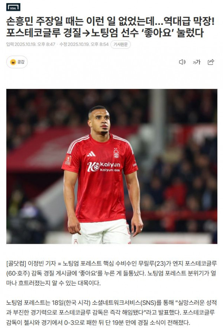Open original article via 기사원문 button
Screen dimensions: 223x328
pyautogui.click(x=120, y=45)
